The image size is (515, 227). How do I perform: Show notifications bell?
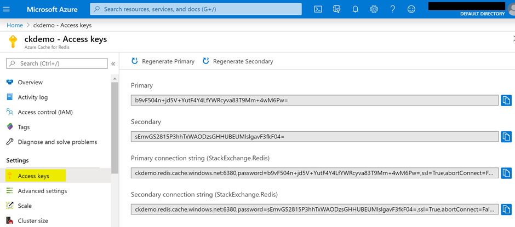coord(355,9)
